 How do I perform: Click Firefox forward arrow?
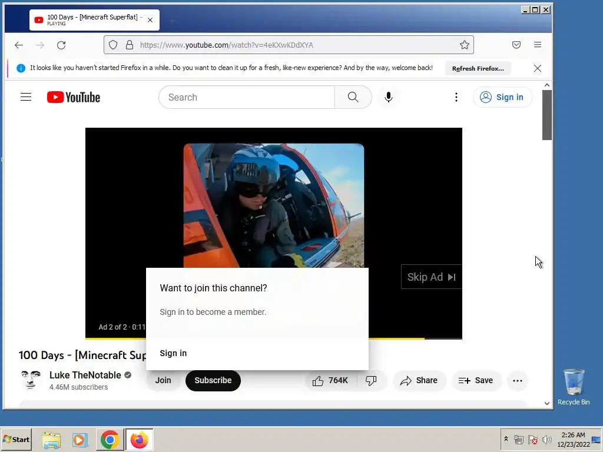(x=40, y=45)
